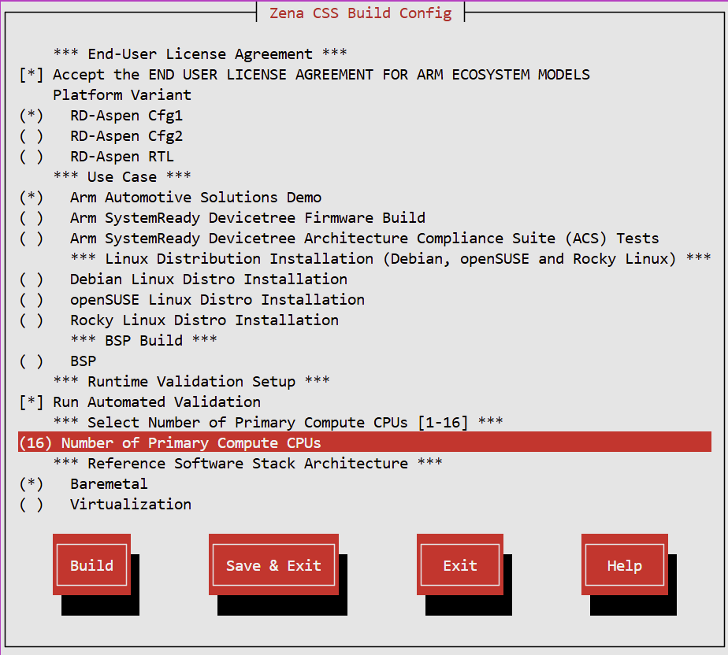Click the Exit button
This screenshot has width=728, height=655.
[459, 564]
